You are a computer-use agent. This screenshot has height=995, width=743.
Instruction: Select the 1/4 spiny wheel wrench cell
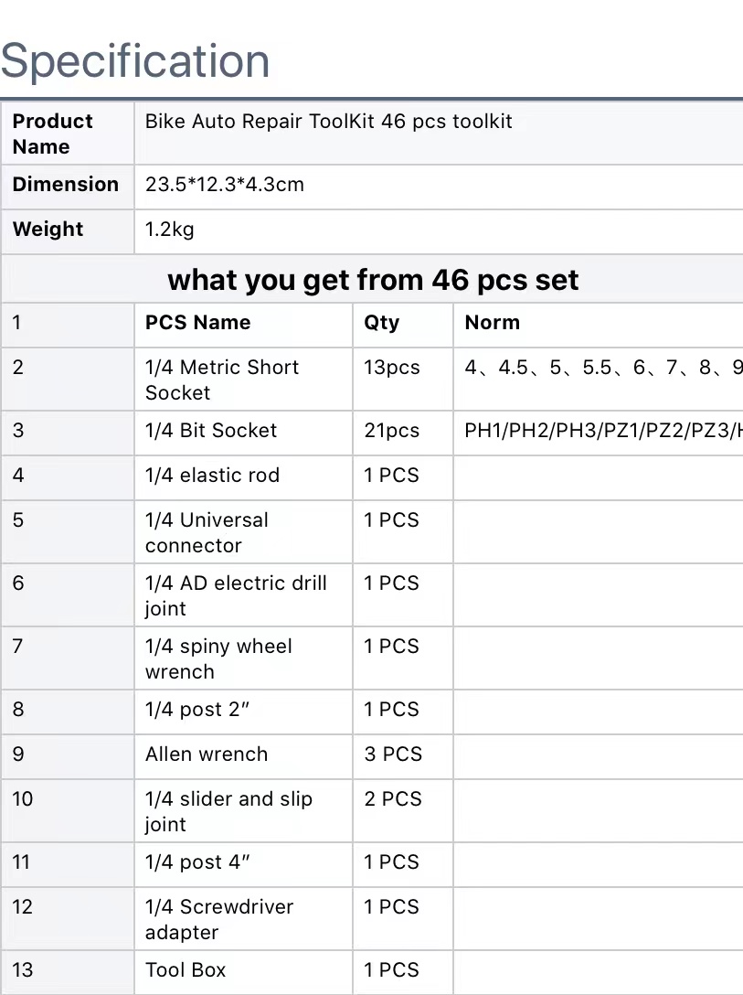point(243,658)
